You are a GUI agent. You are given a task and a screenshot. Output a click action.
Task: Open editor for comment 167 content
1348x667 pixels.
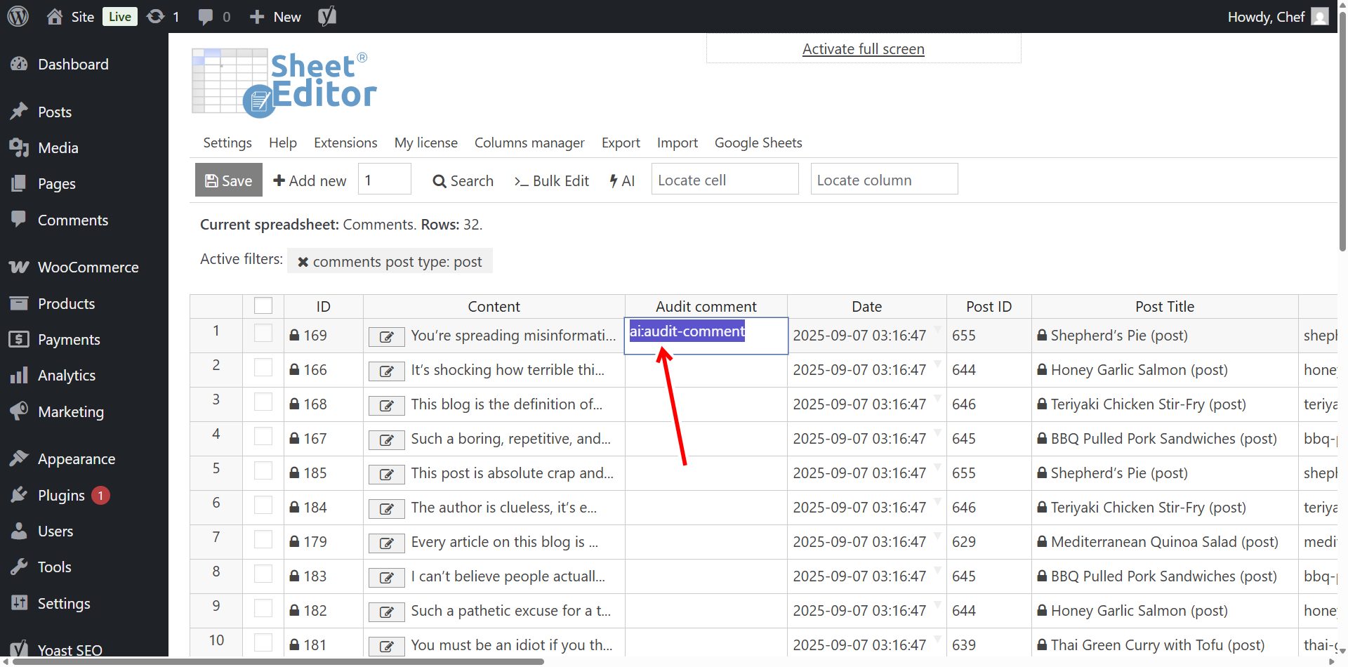click(387, 440)
